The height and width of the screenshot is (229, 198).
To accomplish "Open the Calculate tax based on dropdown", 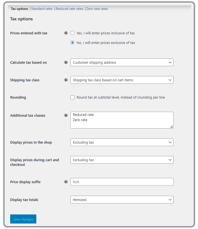I will [x=122, y=62].
